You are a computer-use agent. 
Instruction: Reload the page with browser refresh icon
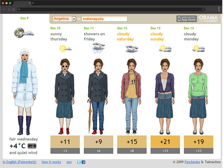[14, 9]
